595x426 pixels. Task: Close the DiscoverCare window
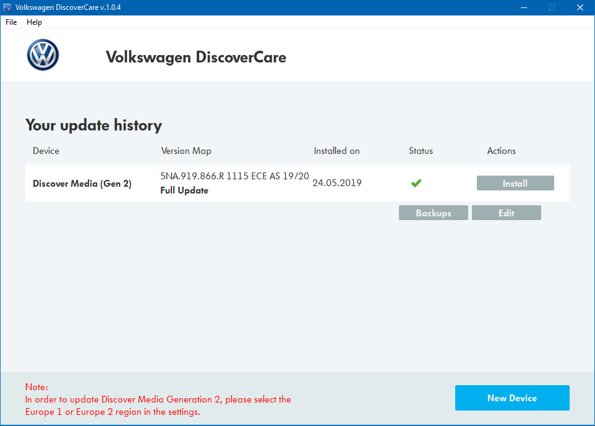click(x=580, y=7)
